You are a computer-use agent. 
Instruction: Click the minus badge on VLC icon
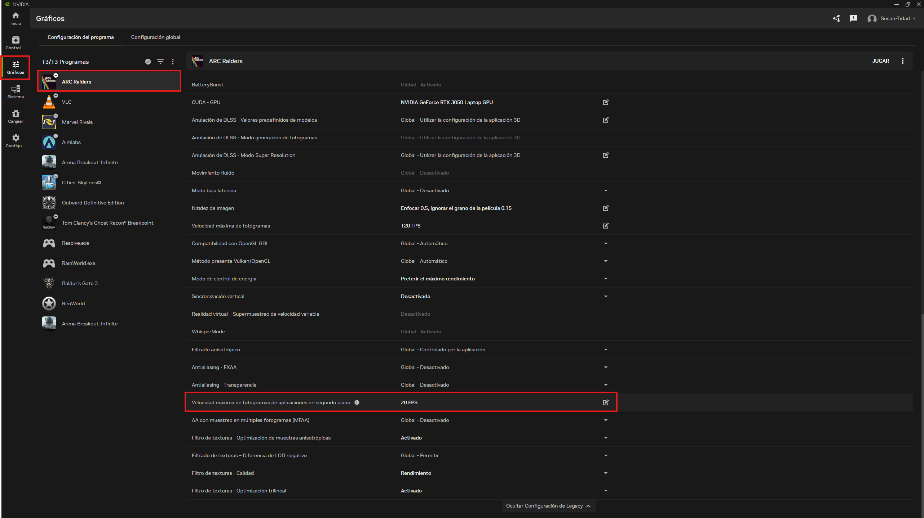[56, 96]
